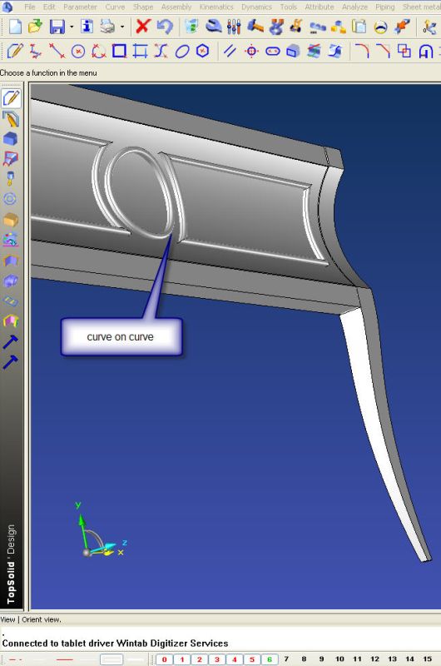Click the Sketch pencil icon in left sidebar

tap(11, 97)
